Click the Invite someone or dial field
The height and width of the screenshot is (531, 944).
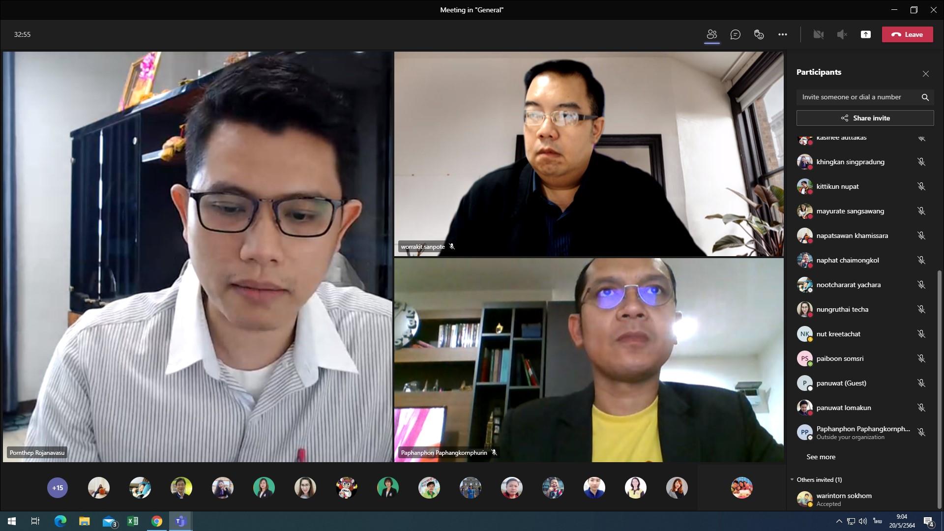(857, 97)
